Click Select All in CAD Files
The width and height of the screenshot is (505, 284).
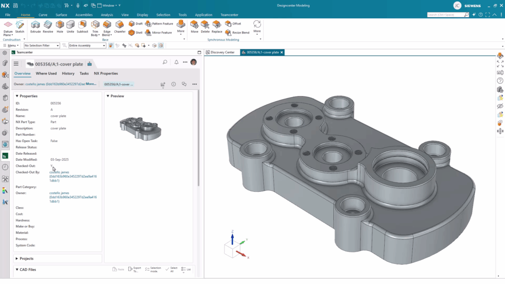click(171, 270)
